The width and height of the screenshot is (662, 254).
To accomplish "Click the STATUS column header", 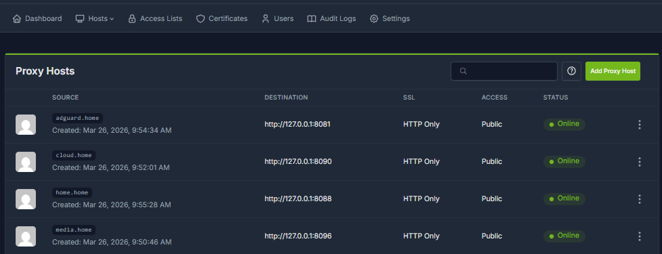I will click(556, 98).
